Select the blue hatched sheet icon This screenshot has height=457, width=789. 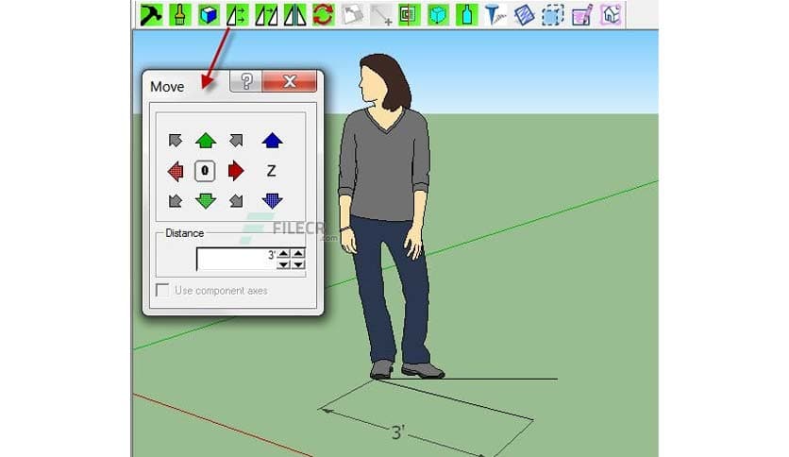point(524,14)
